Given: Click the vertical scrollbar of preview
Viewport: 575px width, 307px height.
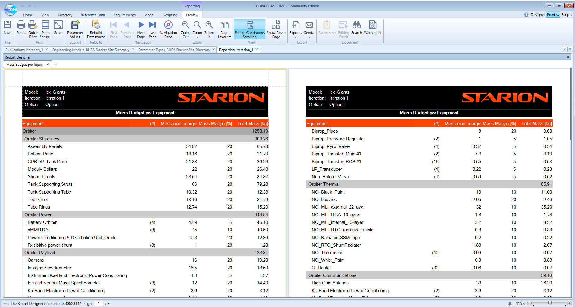Looking at the screenshot, I should click(x=570, y=104).
